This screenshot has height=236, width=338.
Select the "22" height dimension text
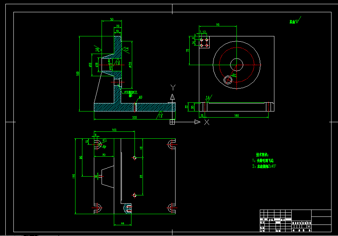(187, 107)
